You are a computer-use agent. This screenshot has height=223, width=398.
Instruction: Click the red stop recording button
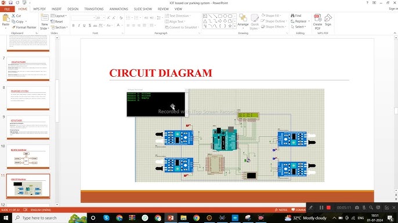328,207
